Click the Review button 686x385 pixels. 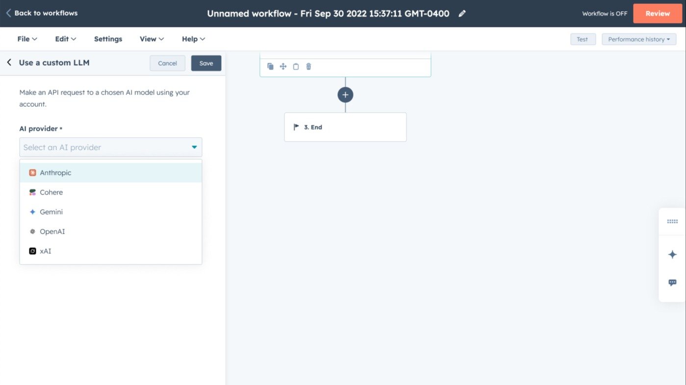658,13
